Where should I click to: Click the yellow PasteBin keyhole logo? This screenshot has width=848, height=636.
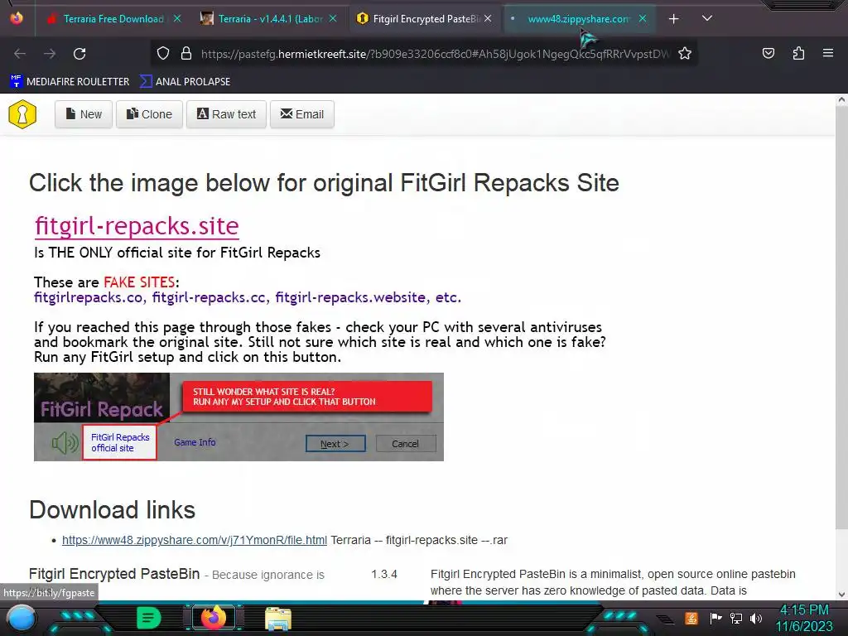coord(22,114)
